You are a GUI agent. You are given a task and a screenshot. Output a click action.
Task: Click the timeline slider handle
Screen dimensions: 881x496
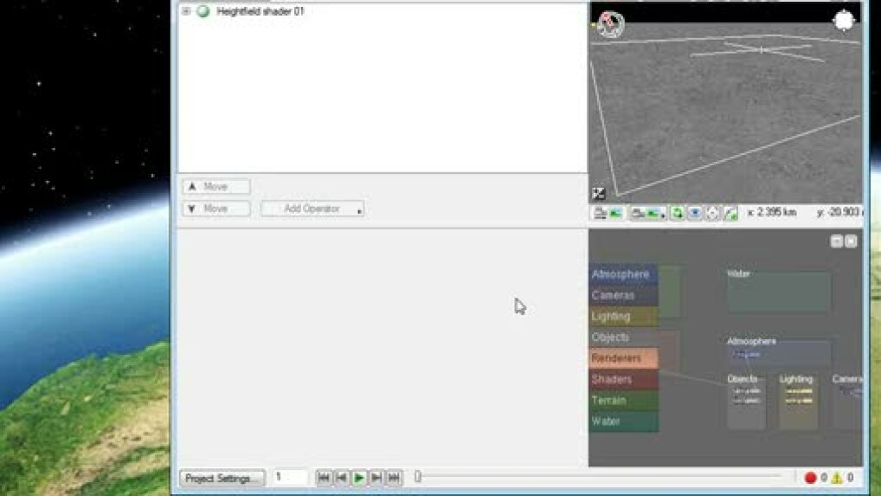coord(418,477)
